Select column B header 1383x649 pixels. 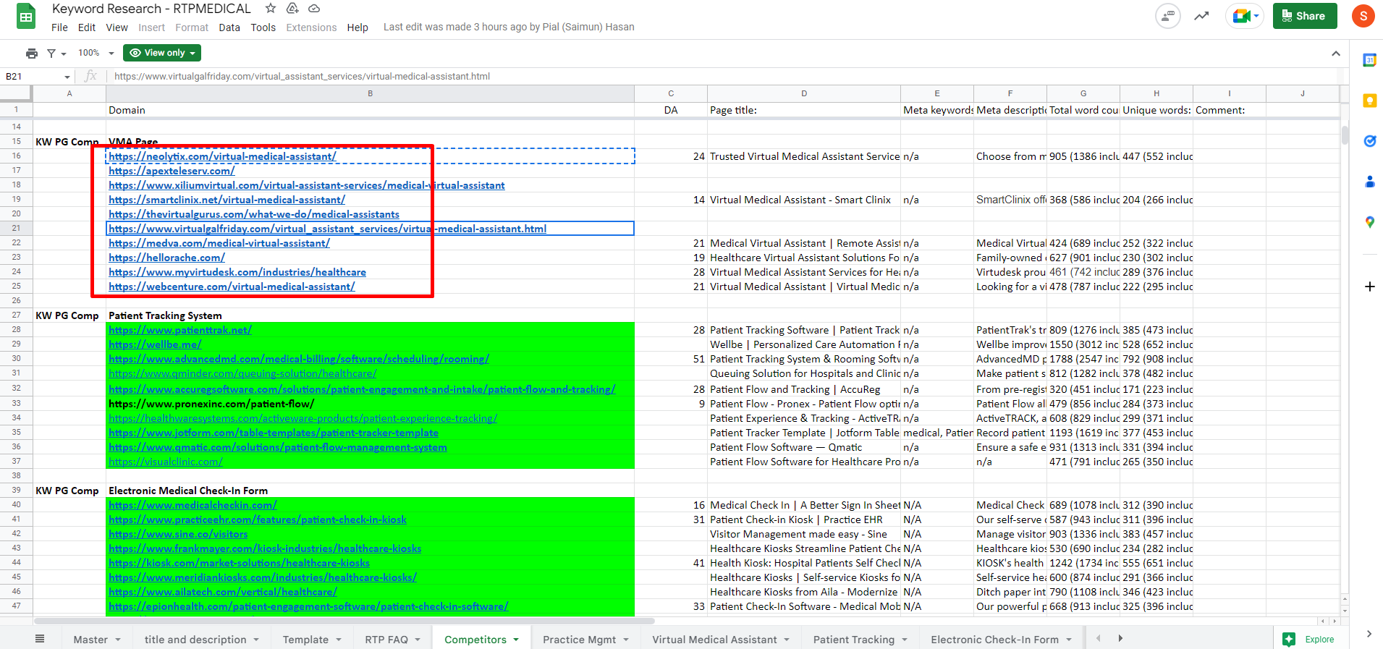pos(370,93)
